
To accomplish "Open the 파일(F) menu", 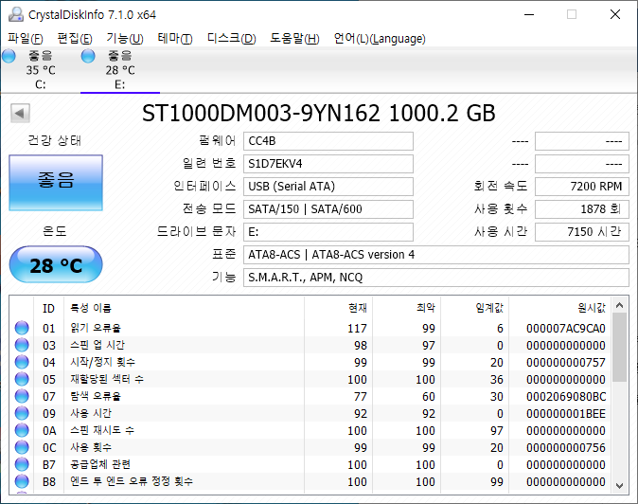I will (26, 39).
